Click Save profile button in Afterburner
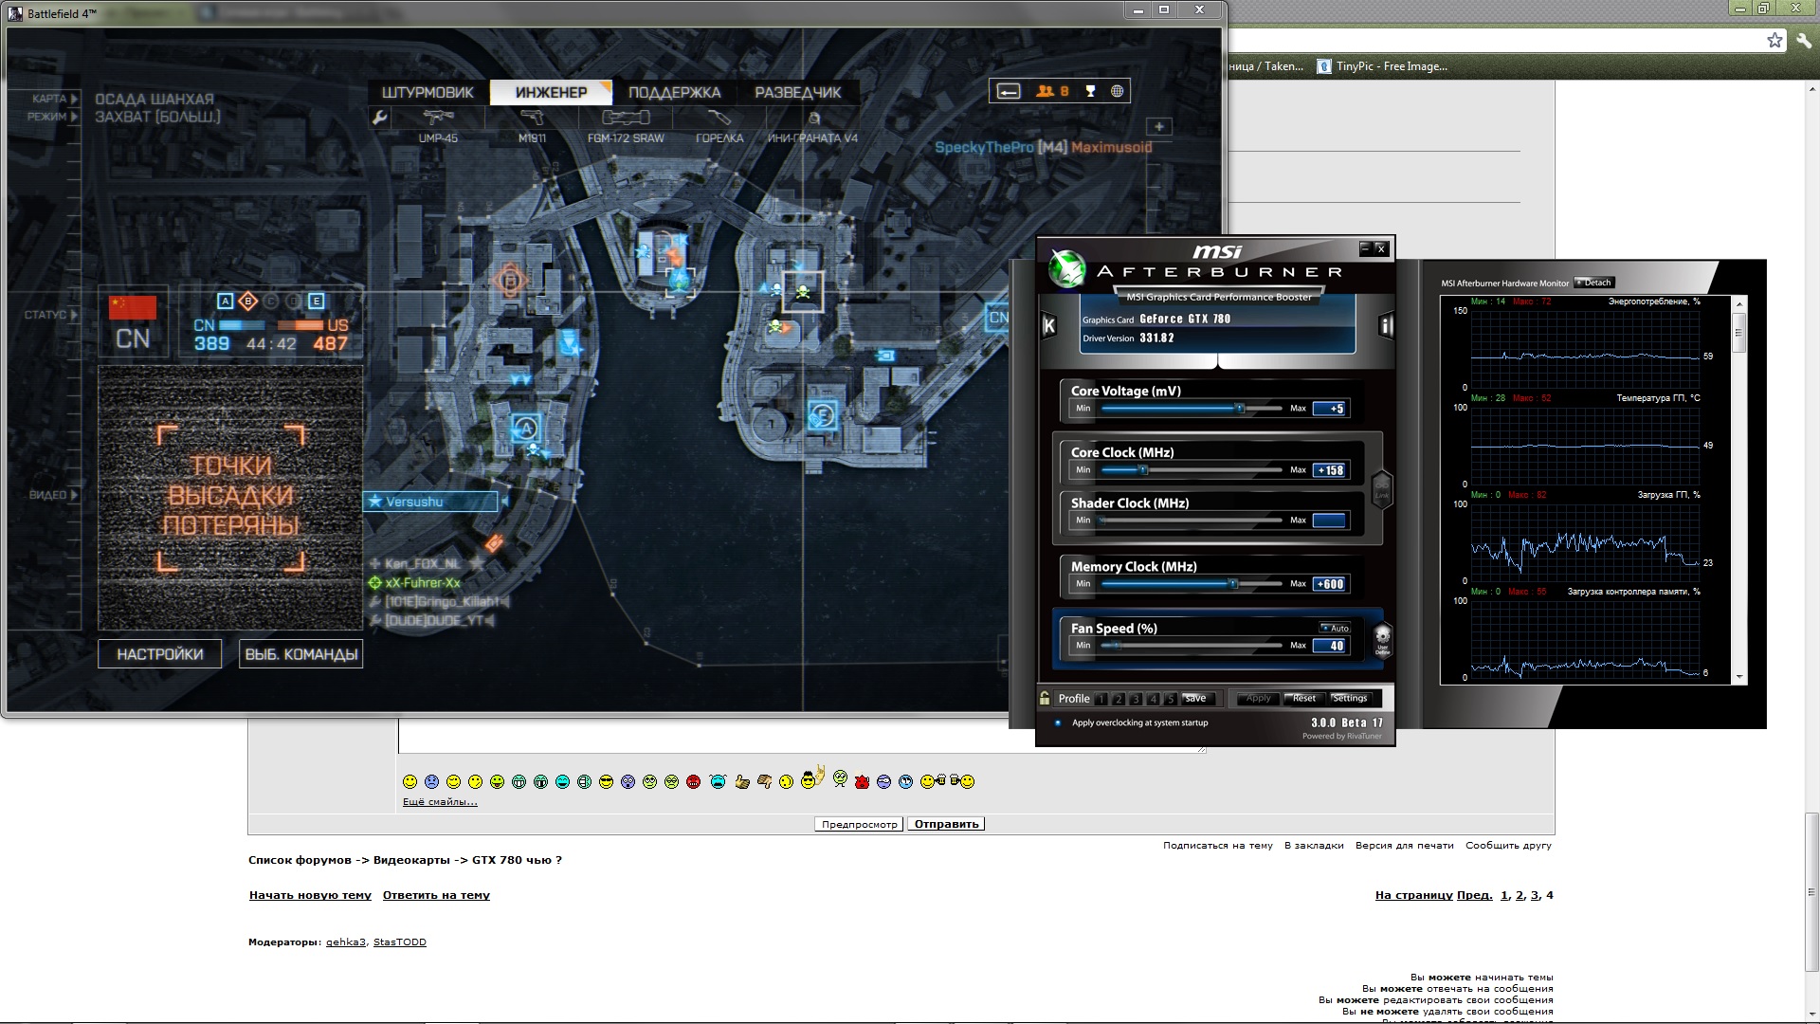The width and height of the screenshot is (1820, 1024). tap(1196, 699)
